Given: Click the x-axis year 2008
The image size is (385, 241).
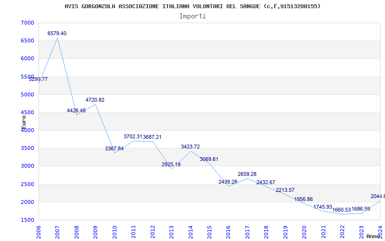Looking at the screenshot, I should [x=77, y=232].
